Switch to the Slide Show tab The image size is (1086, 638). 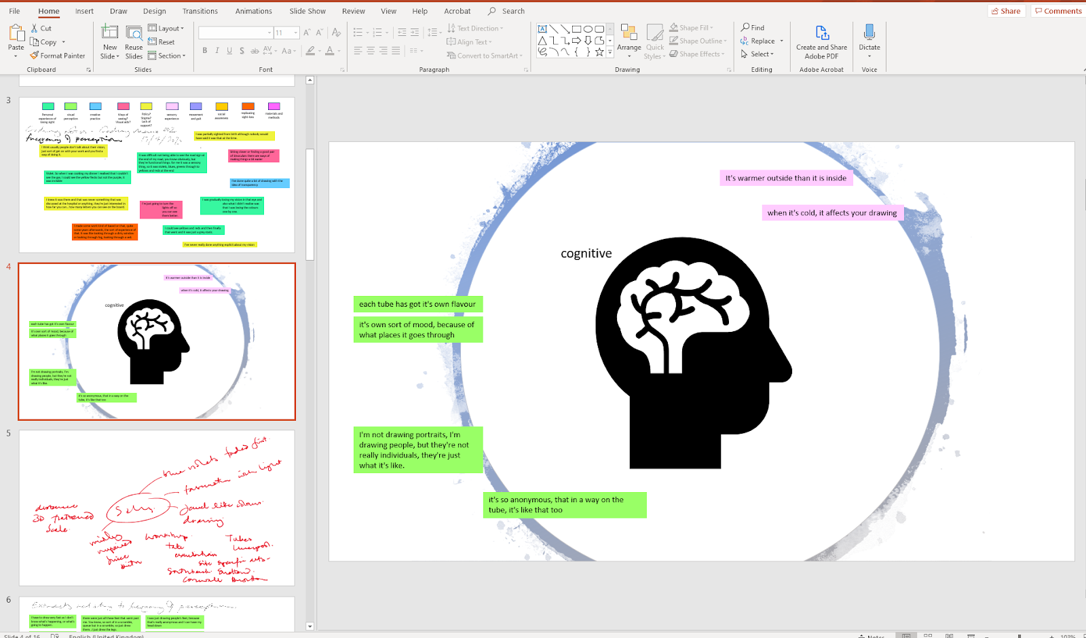tap(307, 11)
